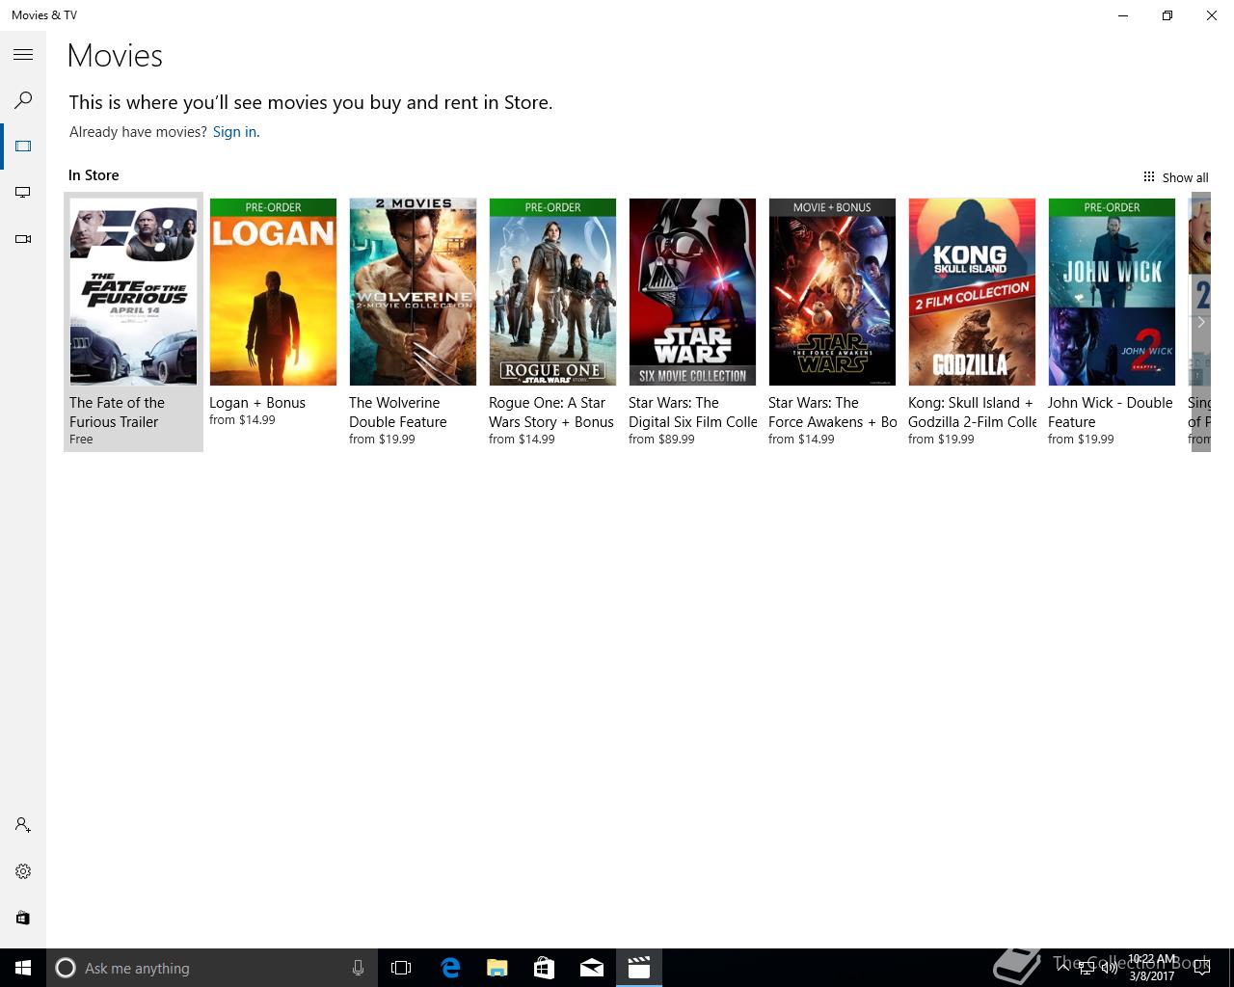Click 'Star Wars: The Digital Six Film' title
The image size is (1234, 987).
click(693, 413)
